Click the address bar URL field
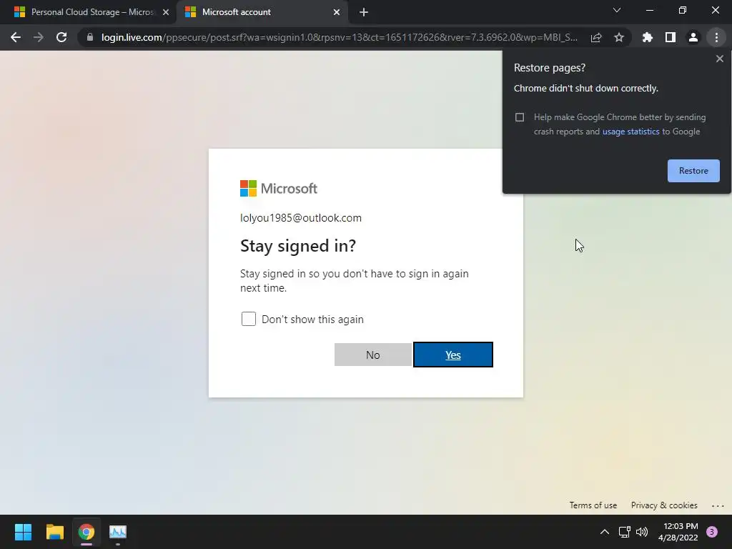The width and height of the screenshot is (732, 549). [x=340, y=37]
